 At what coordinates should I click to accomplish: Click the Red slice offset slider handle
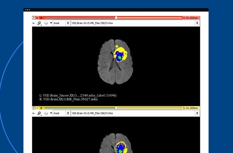[x=116, y=18]
